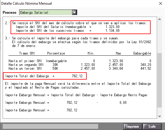165x130 pixels.
Task: Click the progress bar at the bottom
Action: coord(50,126)
